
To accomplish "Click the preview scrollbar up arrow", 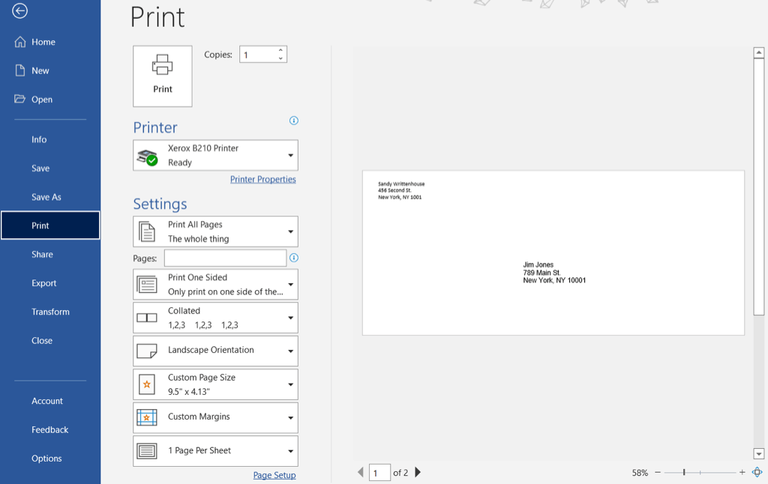I will coord(759,52).
